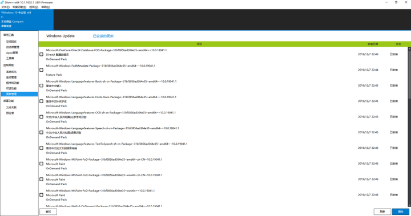Open 可选功能 in the sidebar
The height and width of the screenshot is (216, 411).
coord(11,88)
